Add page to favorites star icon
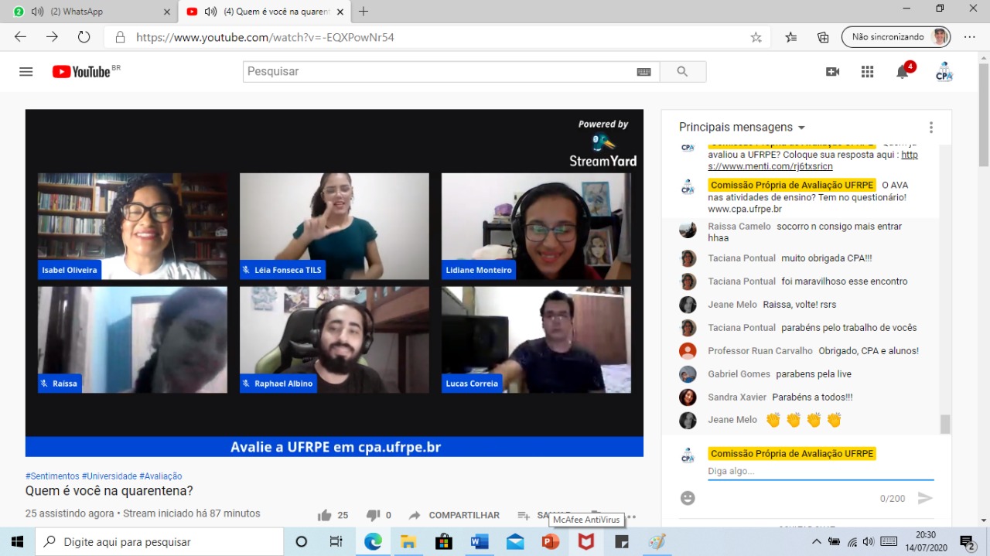 pyautogui.click(x=756, y=37)
